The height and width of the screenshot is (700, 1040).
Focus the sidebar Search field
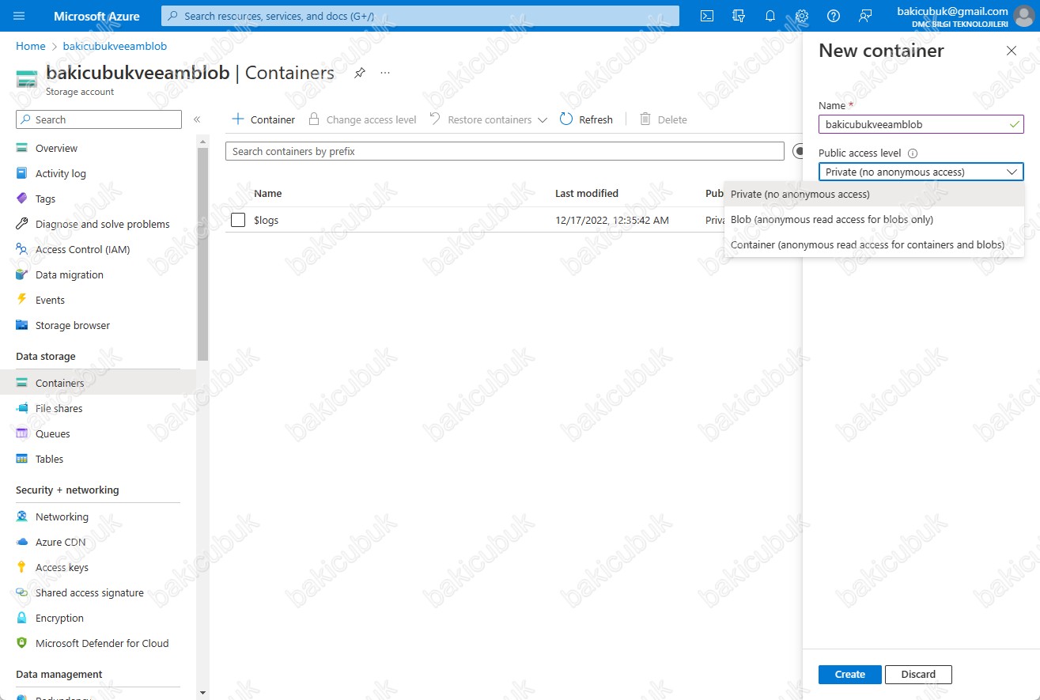tap(99, 119)
